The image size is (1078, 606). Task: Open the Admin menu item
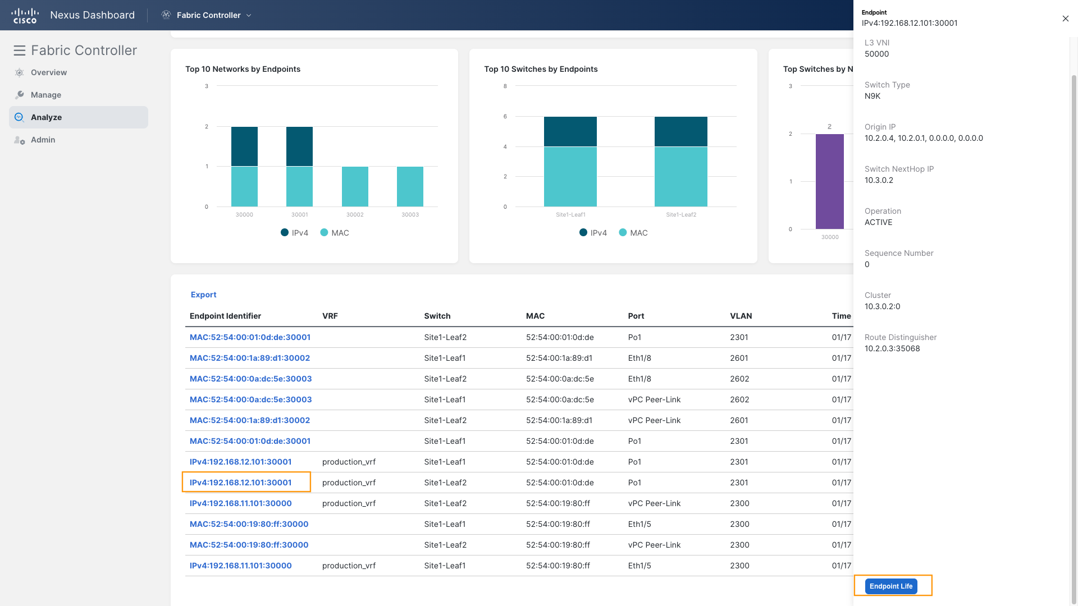pos(43,140)
